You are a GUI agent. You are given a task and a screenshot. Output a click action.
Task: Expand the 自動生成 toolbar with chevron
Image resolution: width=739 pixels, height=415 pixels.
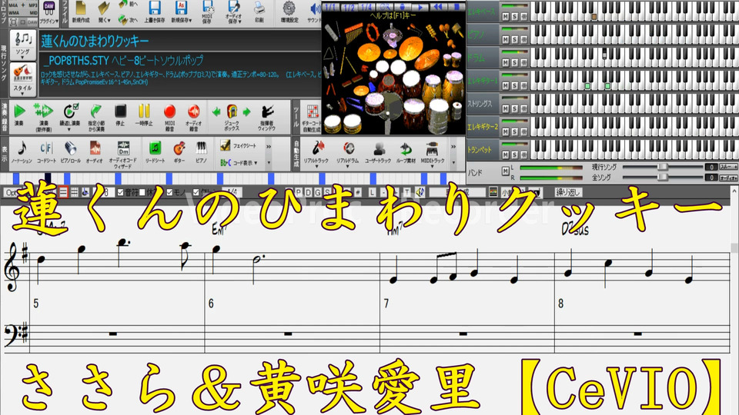pos(453,147)
